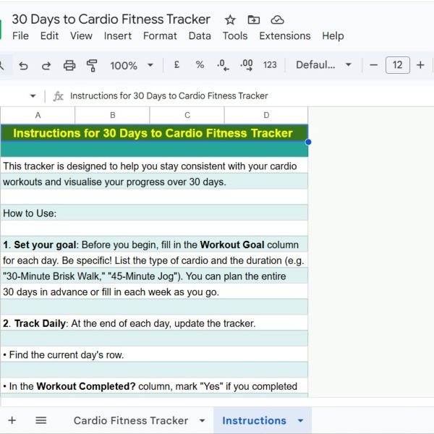
Task: Redo the last action
Action: tap(46, 66)
